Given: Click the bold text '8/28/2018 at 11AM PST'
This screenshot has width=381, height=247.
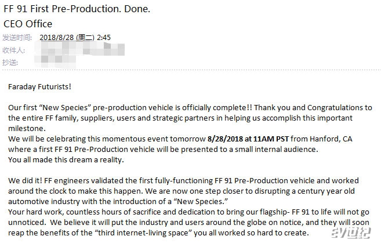Looking at the screenshot, I should coord(248,139).
